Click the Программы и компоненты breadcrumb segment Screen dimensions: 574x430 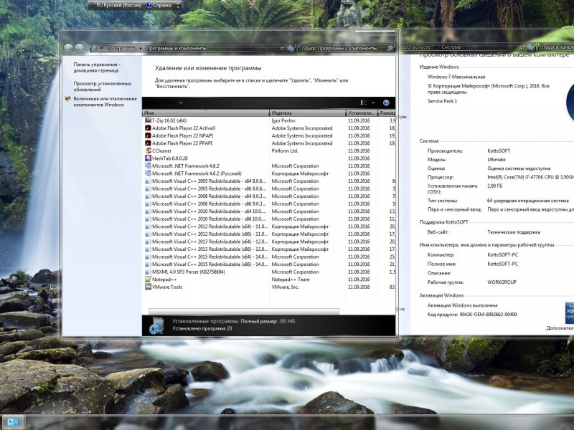tap(176, 48)
